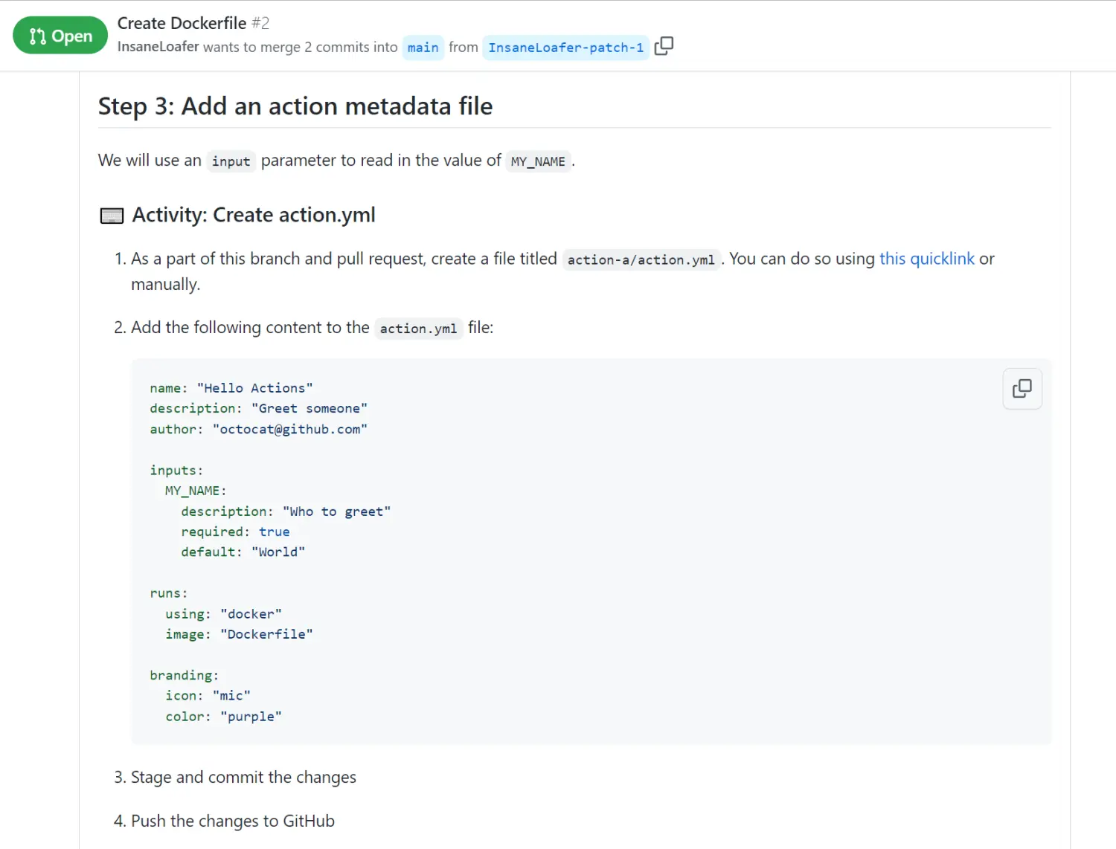
Task: Click the inline action-a/action.yml file path
Action: click(x=641, y=259)
